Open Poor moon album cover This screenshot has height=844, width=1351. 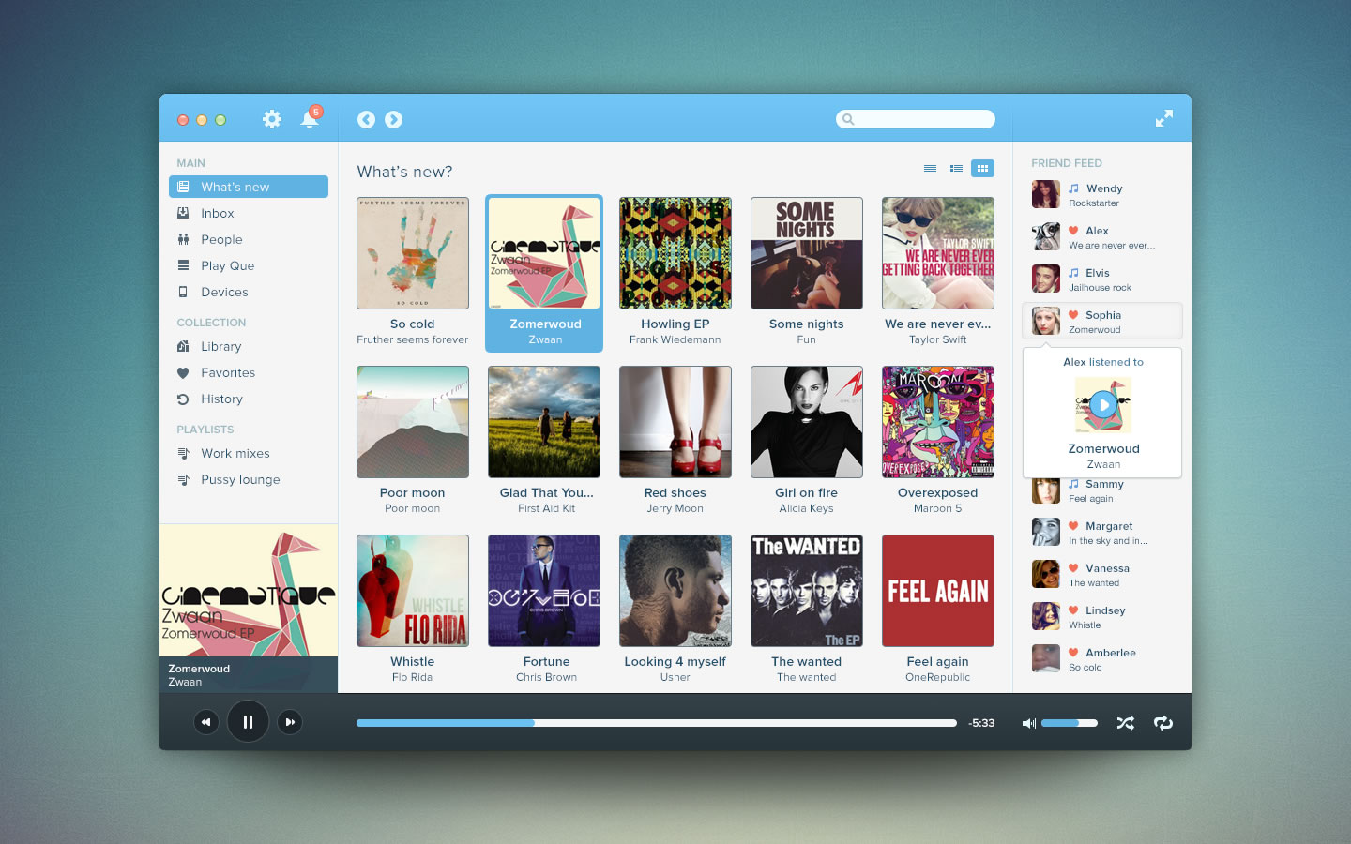[413, 422]
